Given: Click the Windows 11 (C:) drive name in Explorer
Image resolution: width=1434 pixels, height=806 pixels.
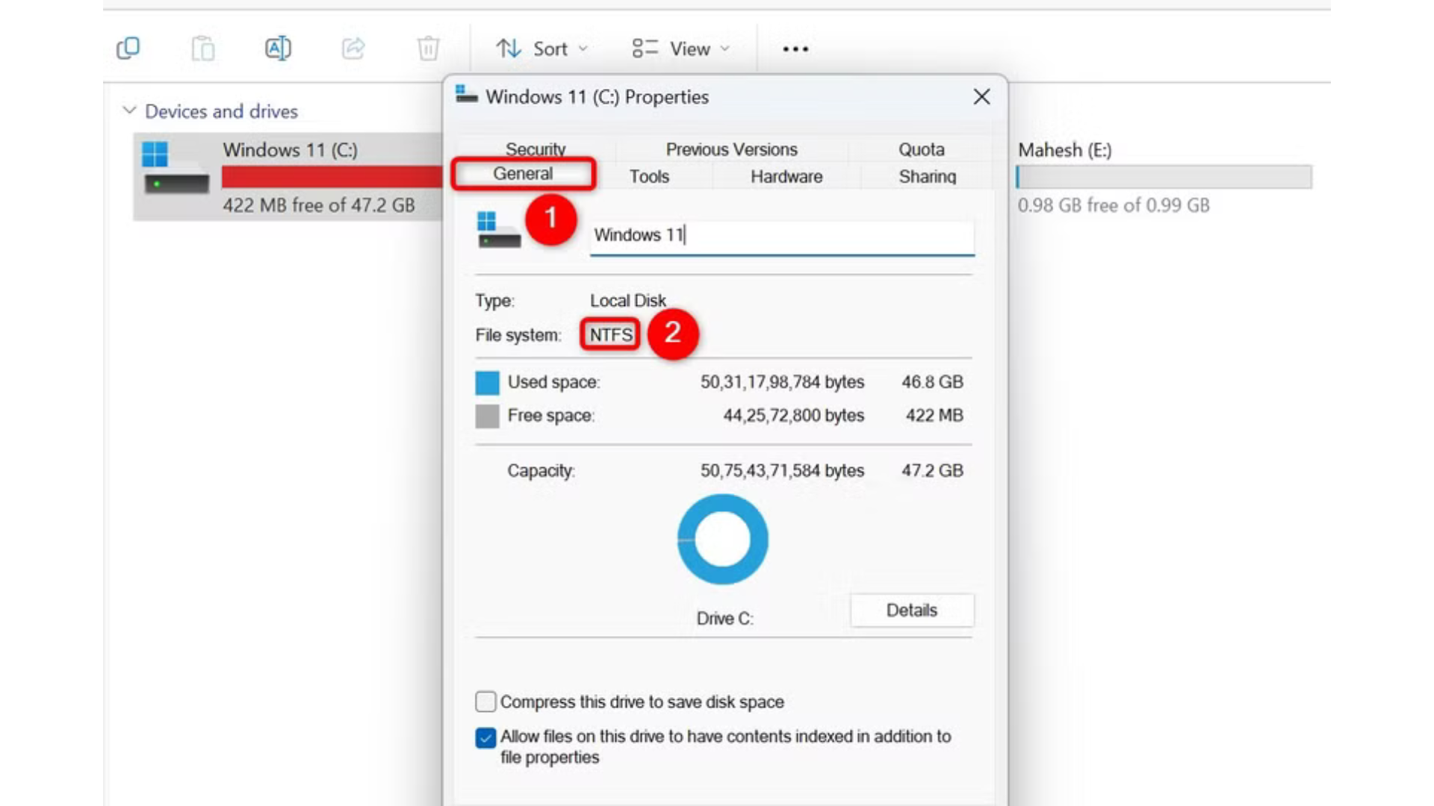Looking at the screenshot, I should [290, 150].
